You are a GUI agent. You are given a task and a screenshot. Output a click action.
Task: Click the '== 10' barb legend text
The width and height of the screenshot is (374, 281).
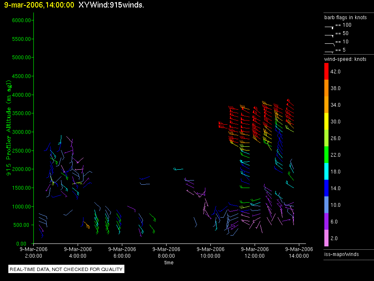(x=342, y=42)
